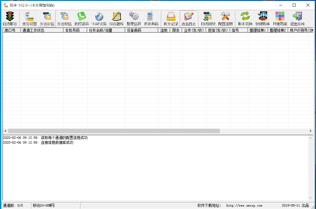Viewport: 316px width, 209px height.
Task: Click the 设备串码 column header
Action: tap(141, 30)
